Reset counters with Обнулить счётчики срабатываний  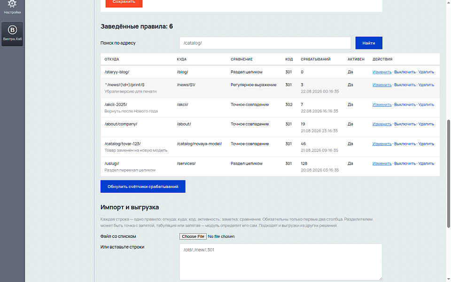click(143, 187)
